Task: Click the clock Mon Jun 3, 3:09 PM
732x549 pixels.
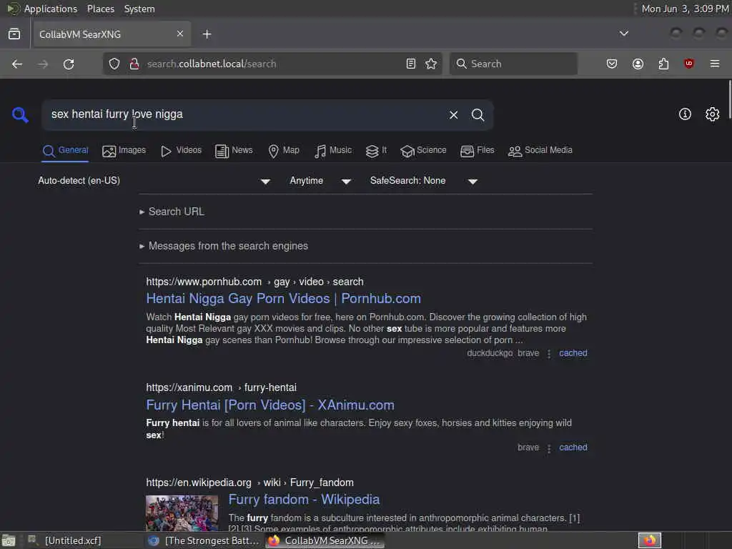Action: coord(685,9)
